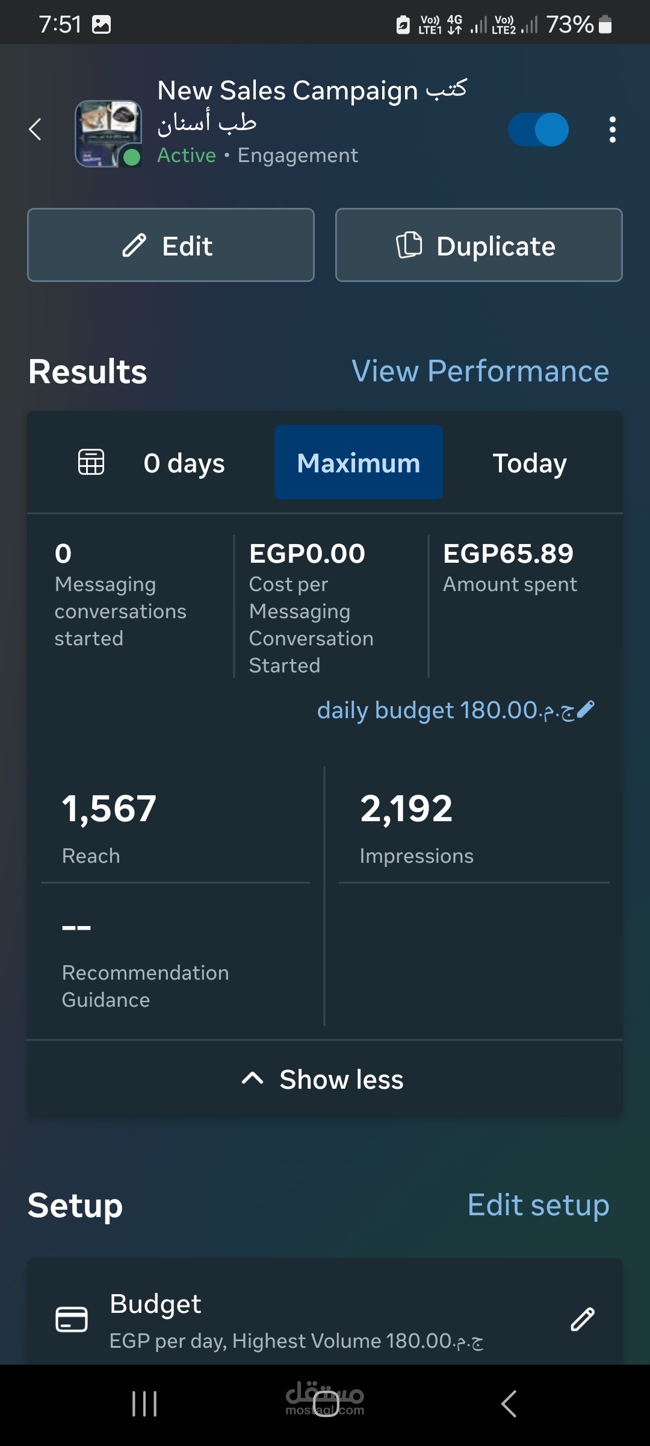Image resolution: width=650 pixels, height=1446 pixels.
Task: Open Android recent apps button
Action: [x=144, y=1404]
